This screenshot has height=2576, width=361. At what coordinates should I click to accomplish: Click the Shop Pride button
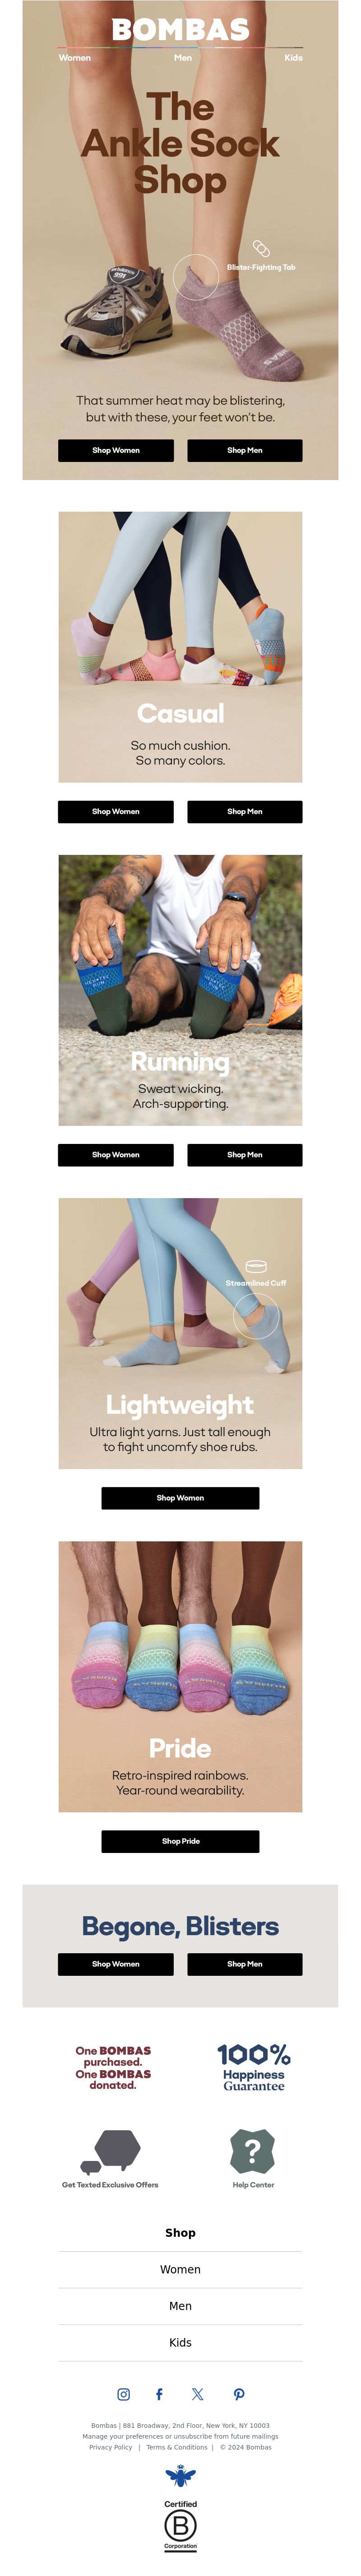click(180, 1841)
